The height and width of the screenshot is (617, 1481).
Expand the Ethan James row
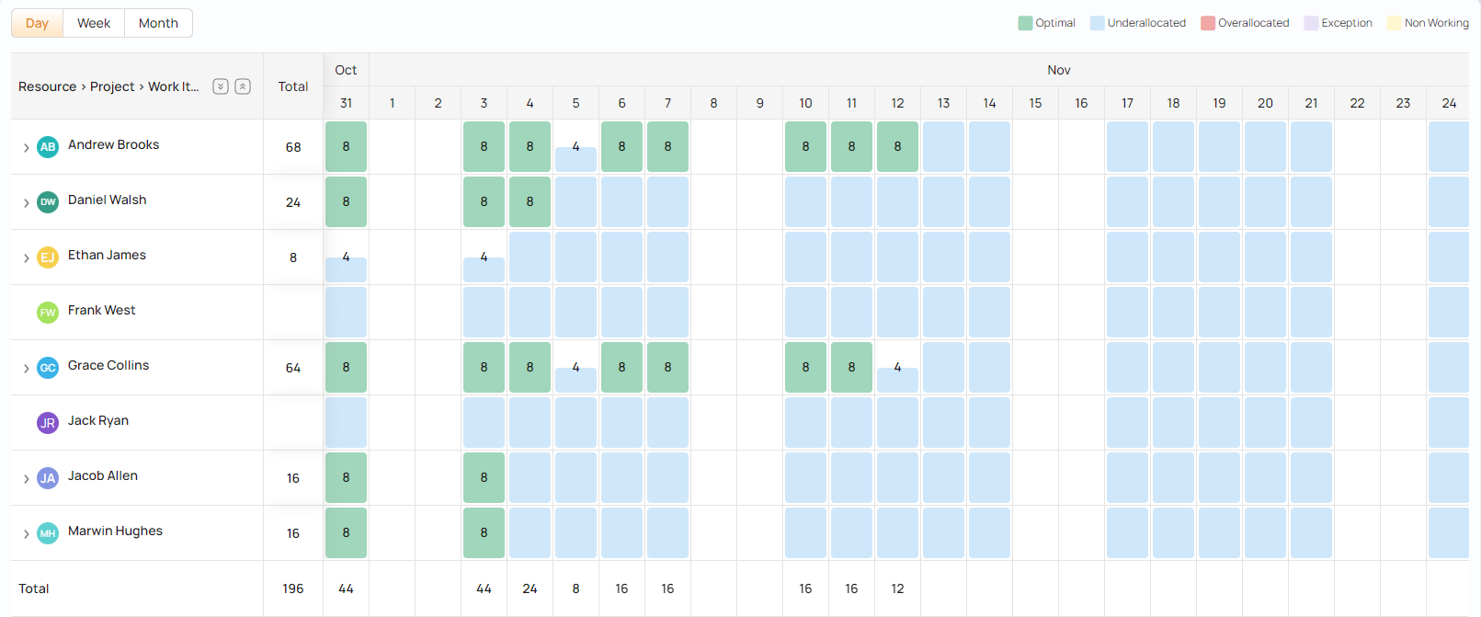(26, 257)
